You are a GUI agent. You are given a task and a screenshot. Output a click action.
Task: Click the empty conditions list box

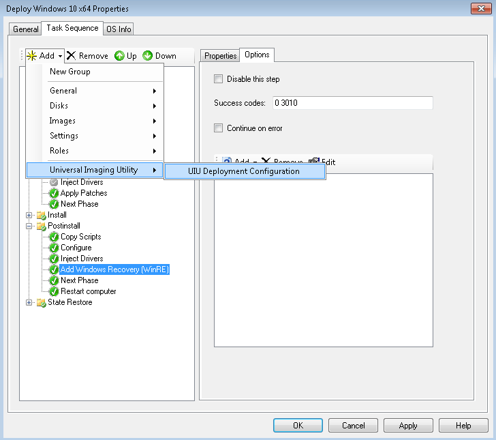point(323,260)
